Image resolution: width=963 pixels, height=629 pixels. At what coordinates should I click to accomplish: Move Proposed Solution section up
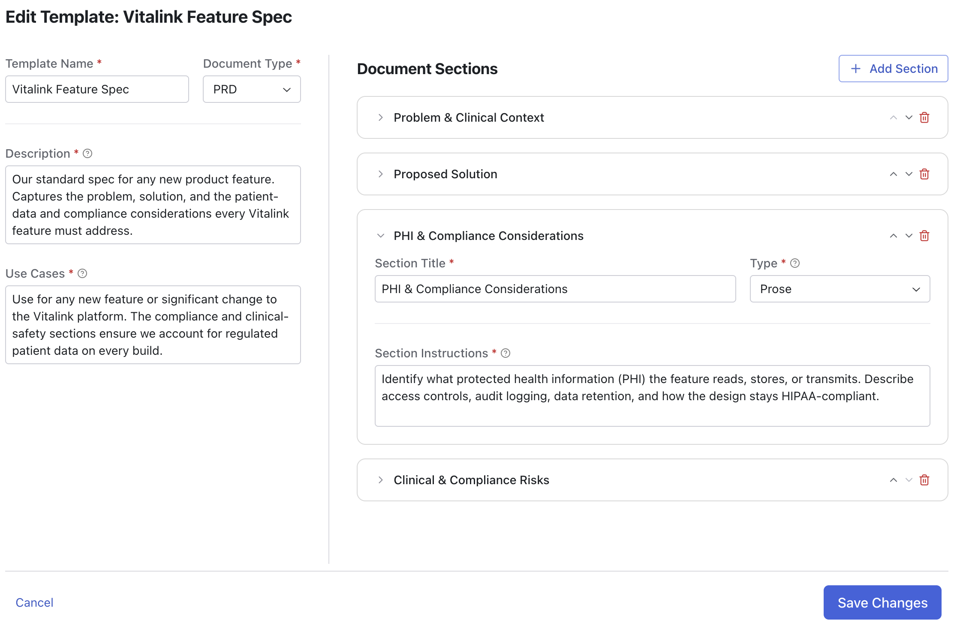894,174
